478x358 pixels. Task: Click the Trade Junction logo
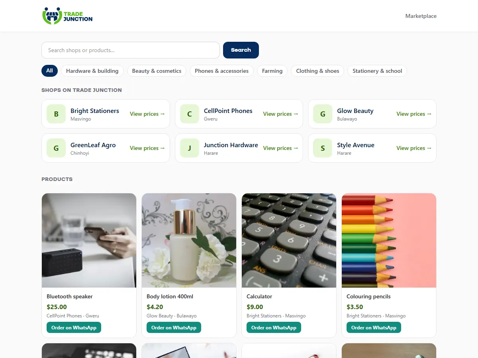tap(67, 16)
